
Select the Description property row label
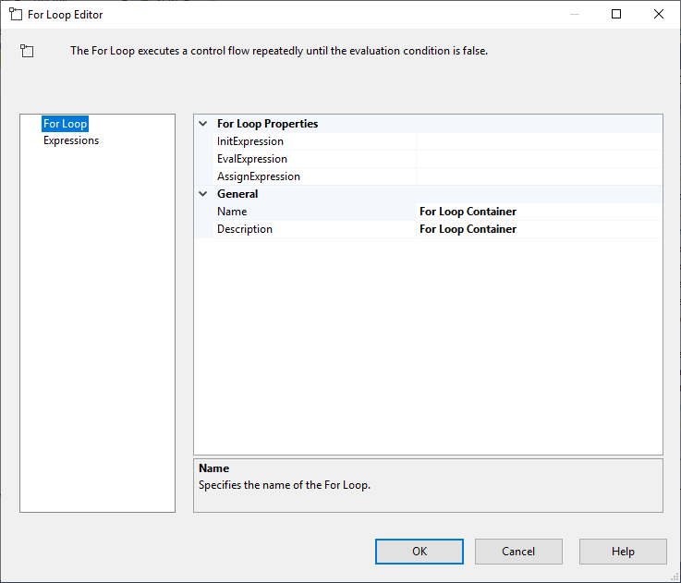pos(245,229)
